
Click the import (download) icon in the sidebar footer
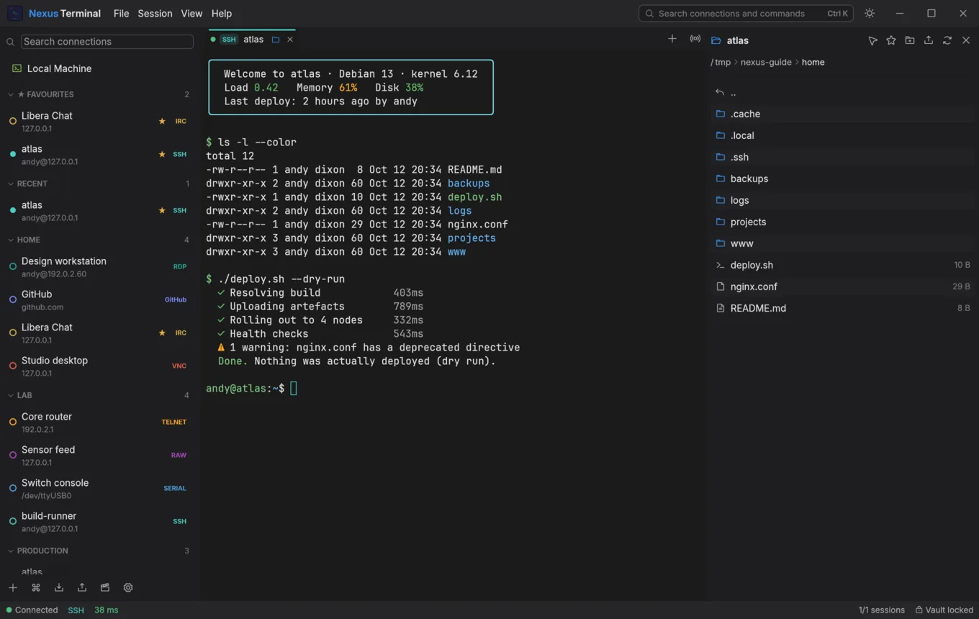click(59, 587)
